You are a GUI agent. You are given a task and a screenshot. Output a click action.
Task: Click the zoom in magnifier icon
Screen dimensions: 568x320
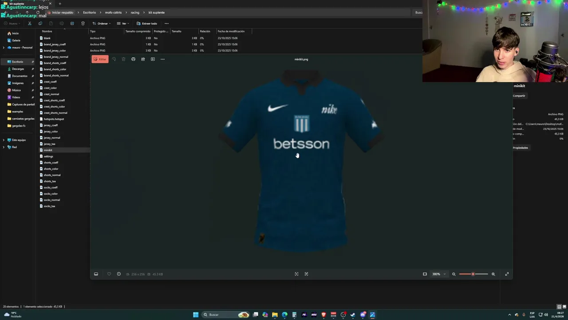click(493, 274)
